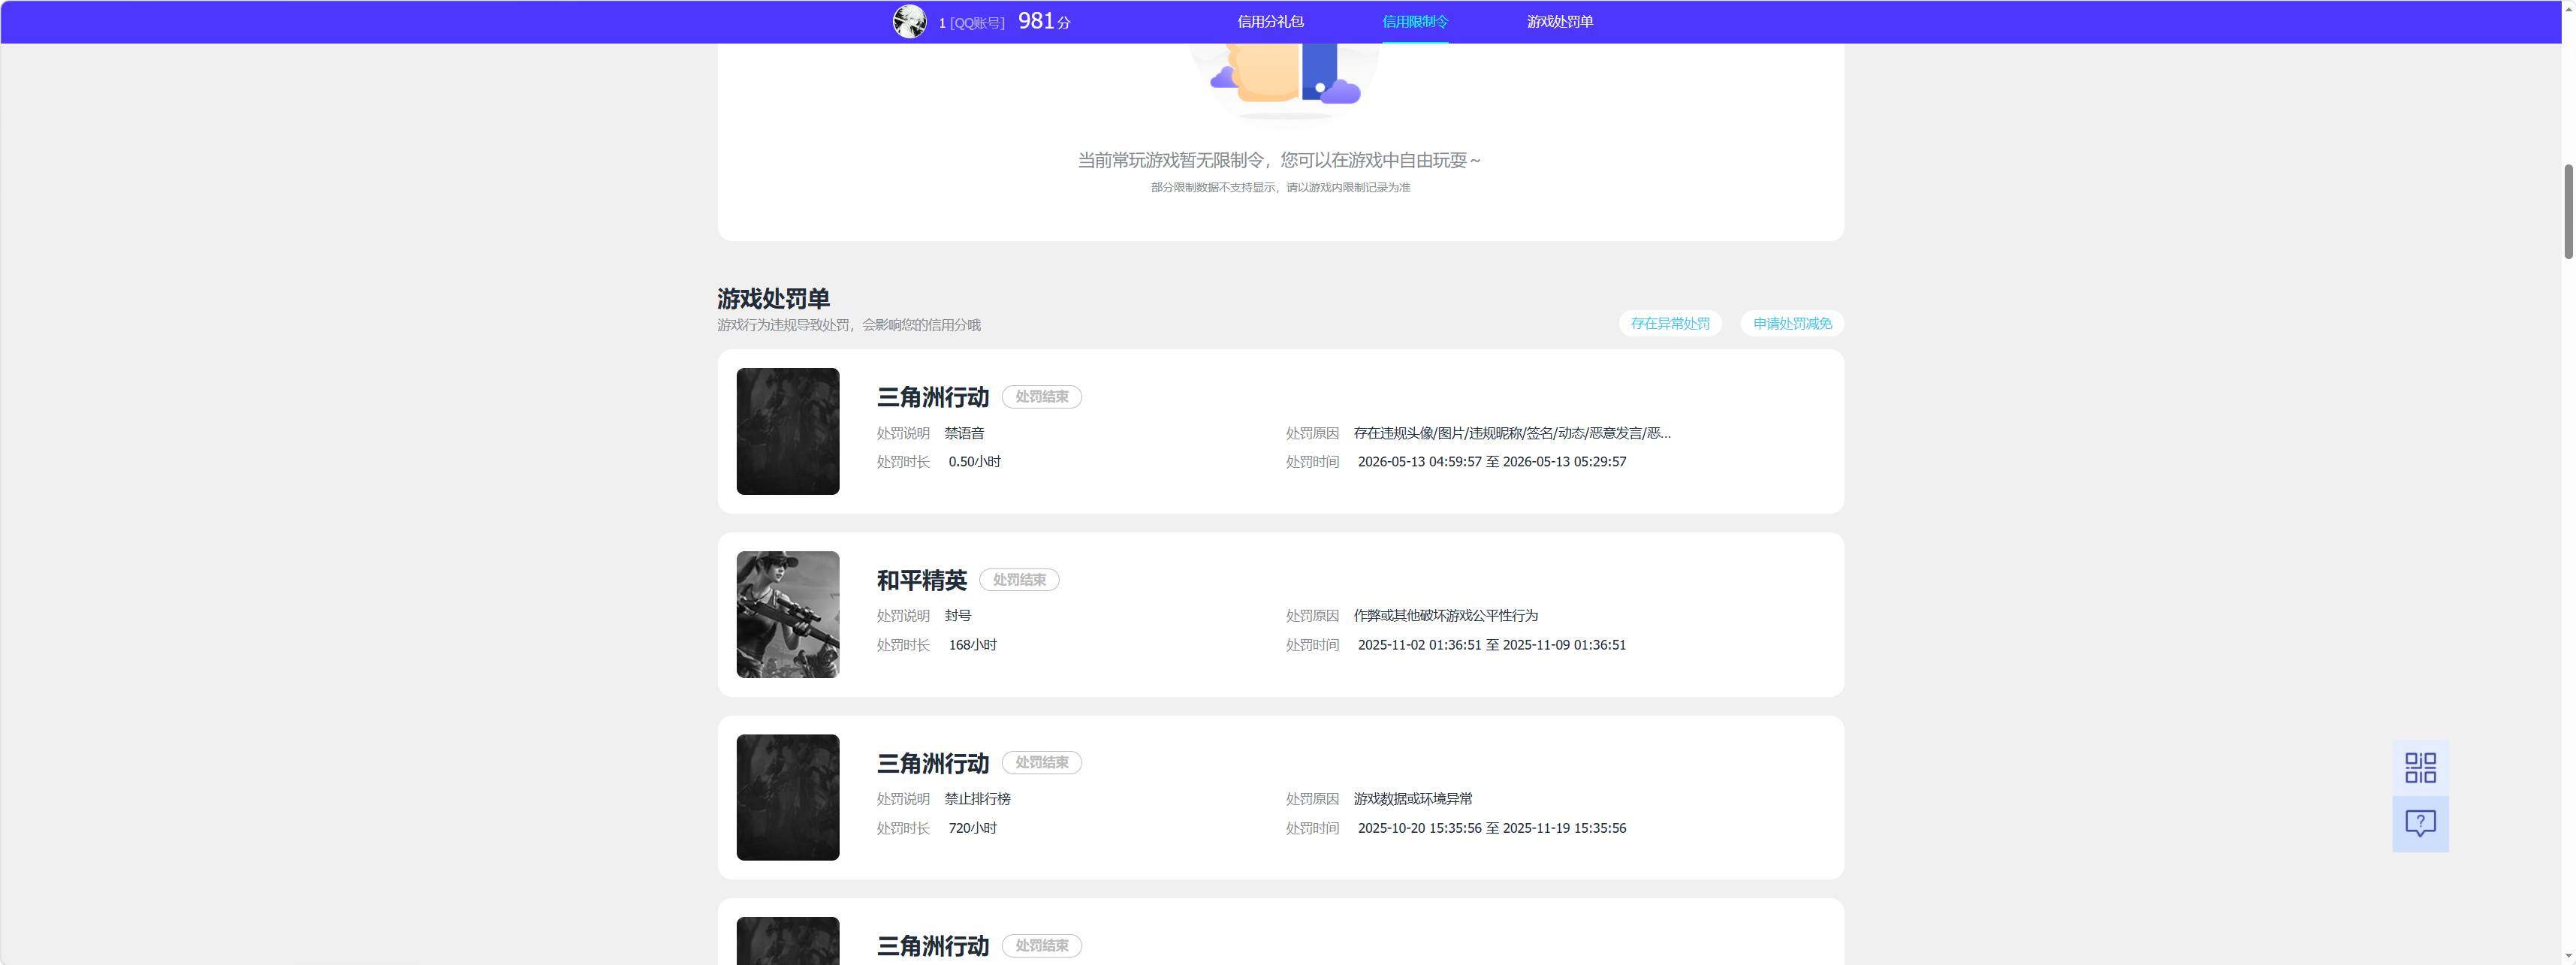
Task: Click the truncated reason starting 存在违规头像
Action: click(1512, 433)
